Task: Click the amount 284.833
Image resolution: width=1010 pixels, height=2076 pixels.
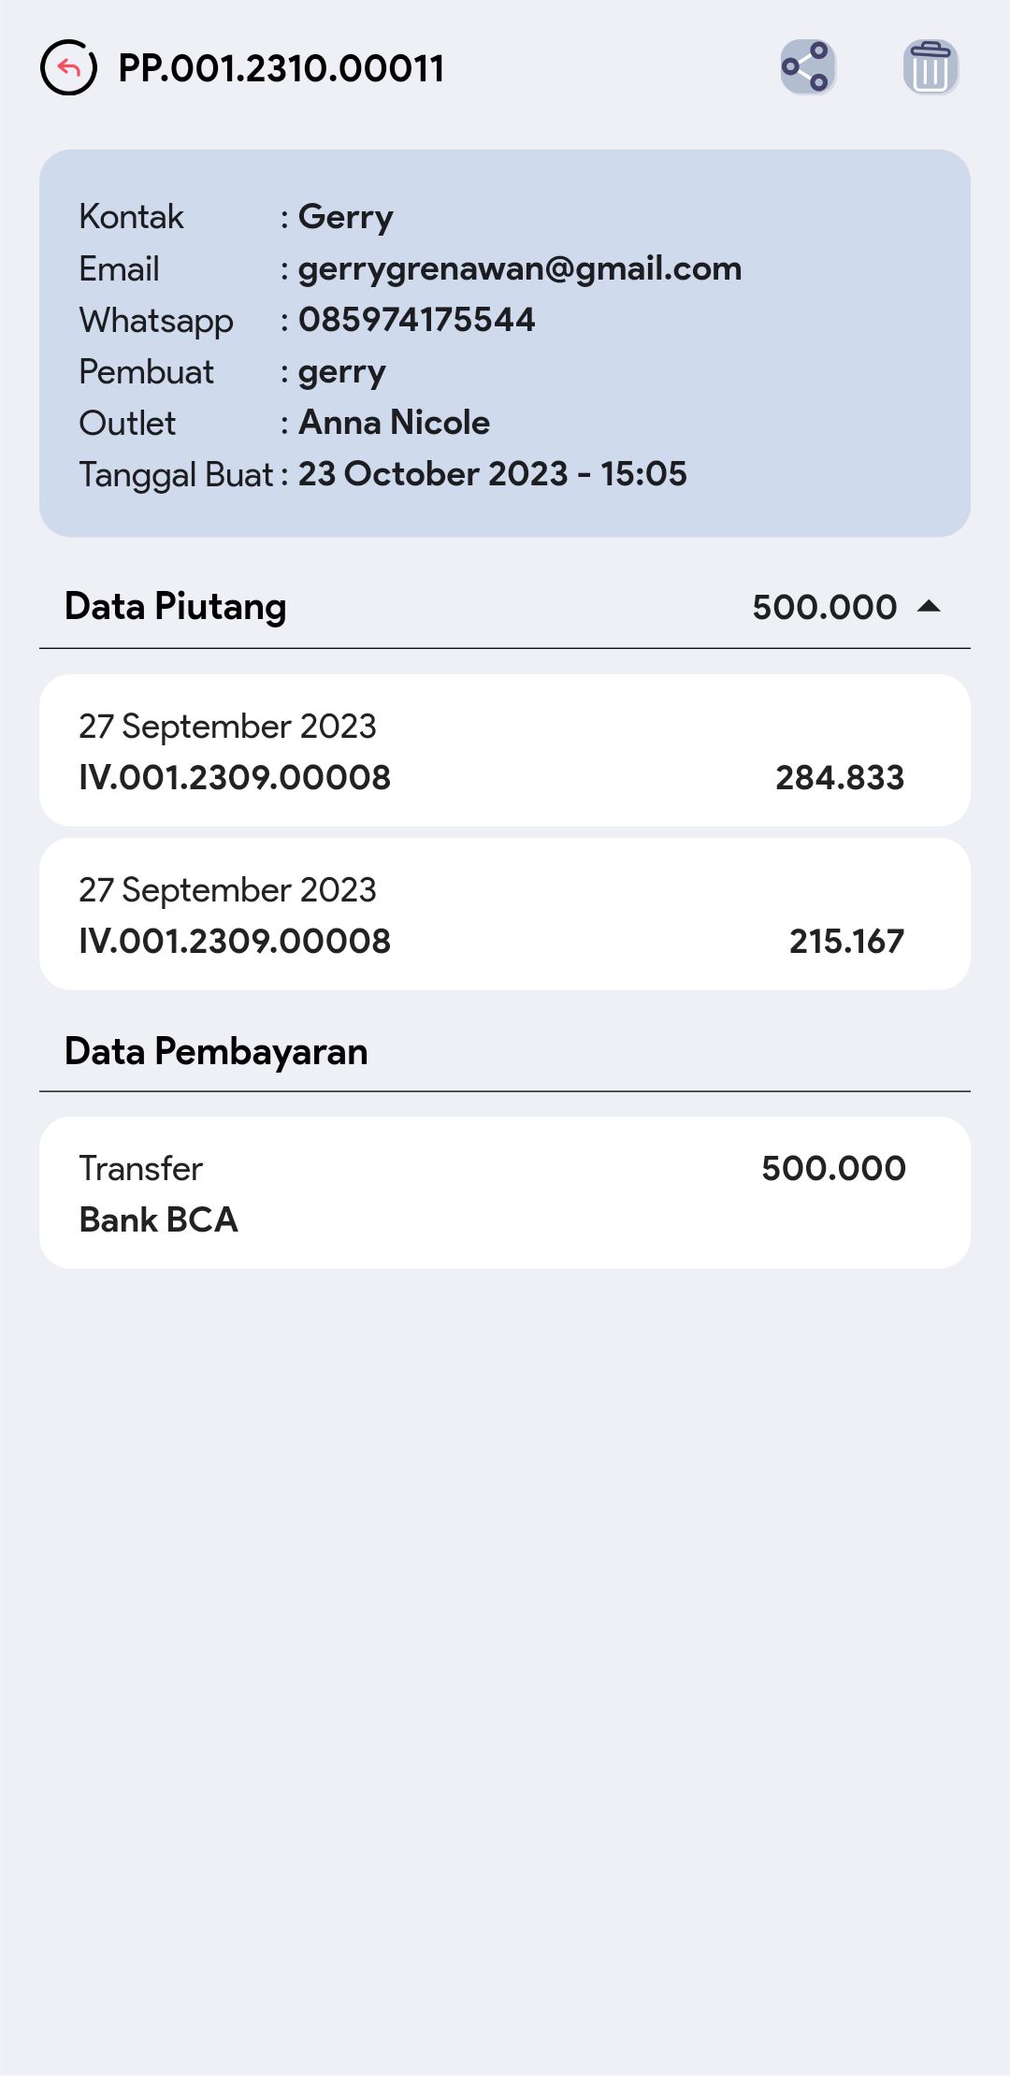Action: [839, 778]
